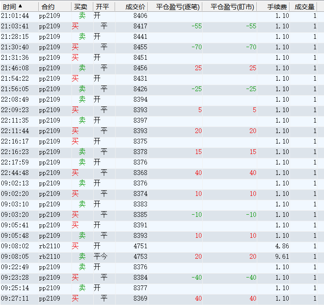Screen dimensions: 324x305
Task: Click price 4751 for rb2110
Action: (x=140, y=246)
